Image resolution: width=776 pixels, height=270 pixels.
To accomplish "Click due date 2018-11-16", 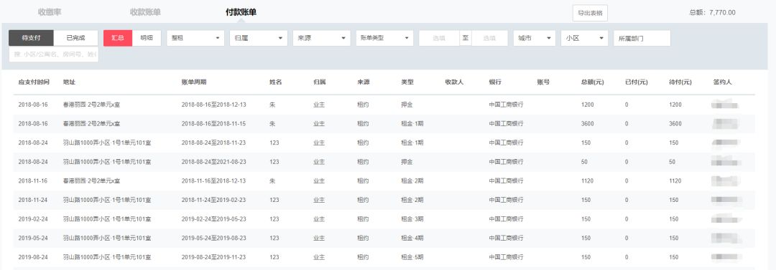I will click(33, 181).
